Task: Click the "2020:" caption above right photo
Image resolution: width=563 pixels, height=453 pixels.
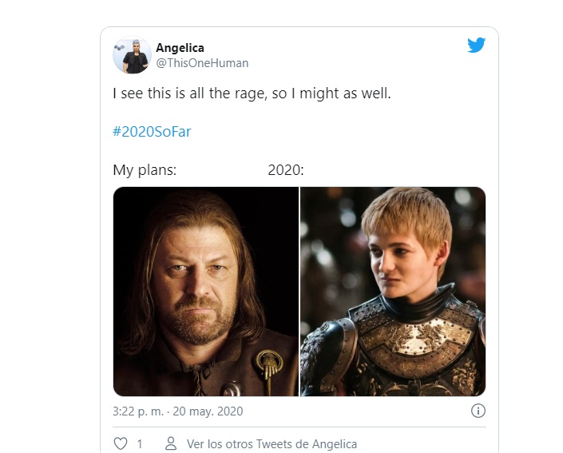Action: 286,170
